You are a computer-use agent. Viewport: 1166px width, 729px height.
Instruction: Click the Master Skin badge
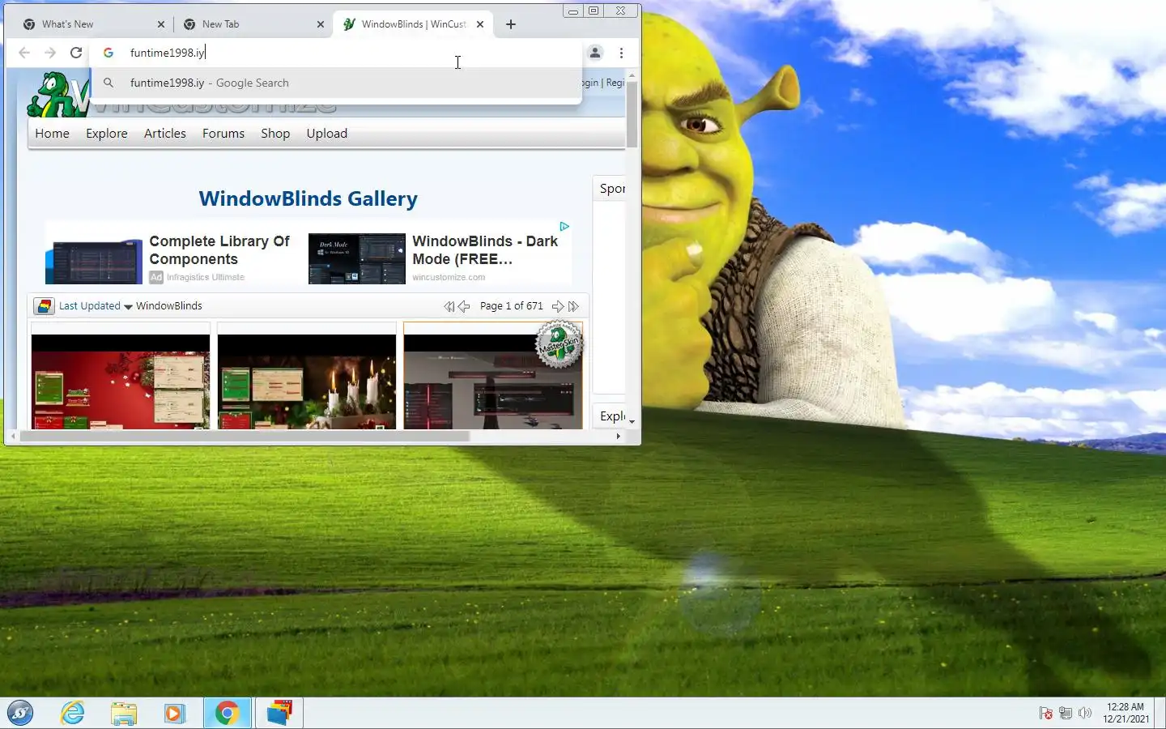point(560,344)
